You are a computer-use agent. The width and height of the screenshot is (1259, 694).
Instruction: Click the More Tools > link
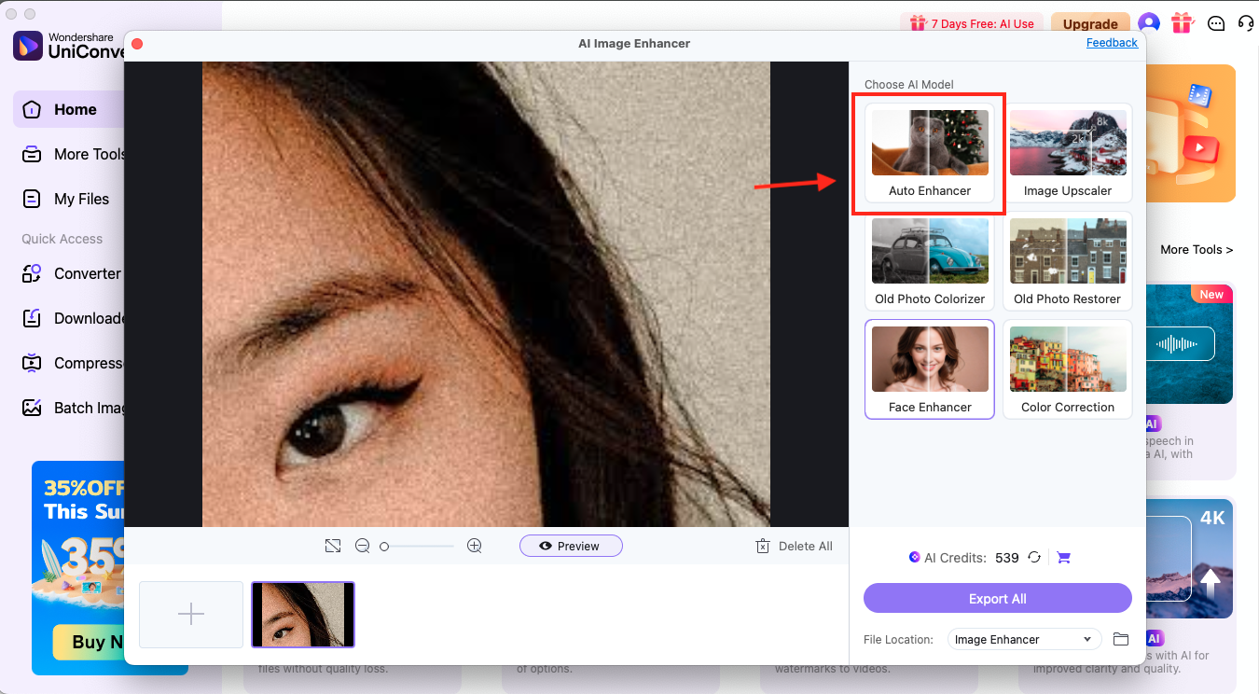[1197, 249]
